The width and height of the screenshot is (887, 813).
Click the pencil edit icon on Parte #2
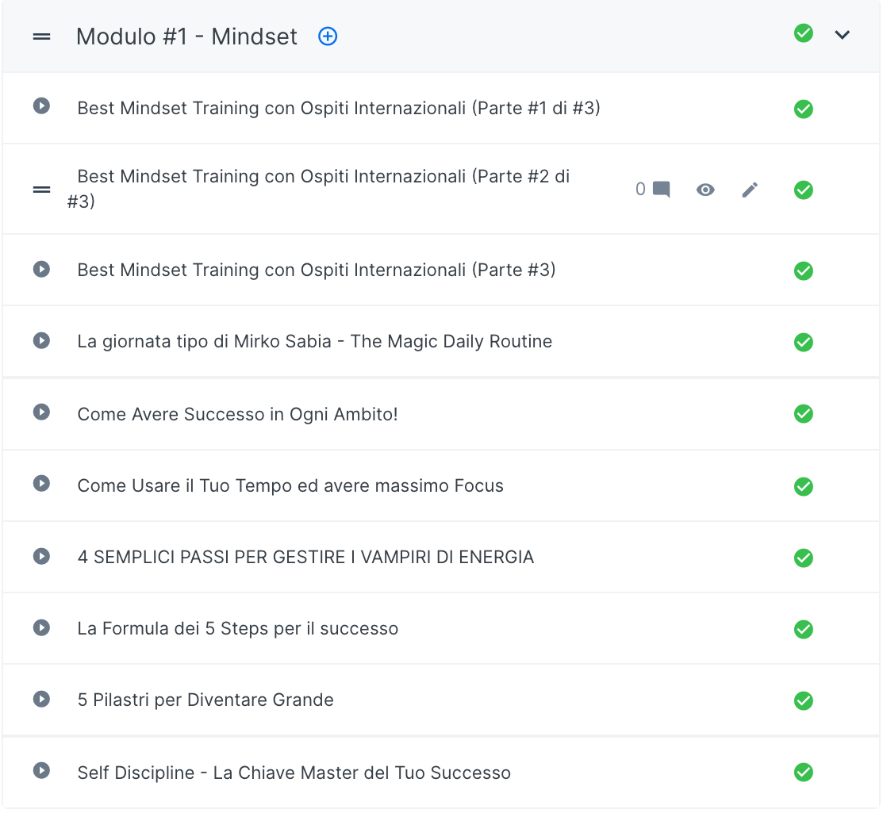click(750, 190)
